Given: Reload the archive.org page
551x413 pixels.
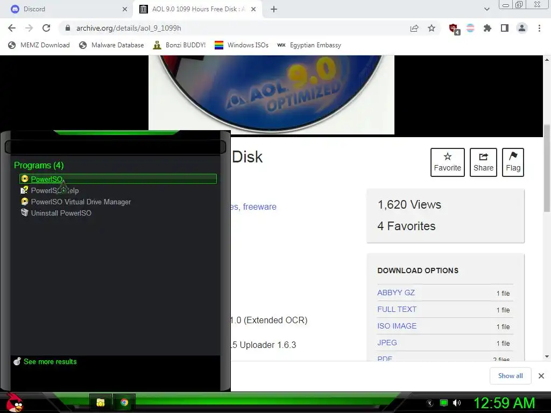Looking at the screenshot, I should (x=46, y=28).
